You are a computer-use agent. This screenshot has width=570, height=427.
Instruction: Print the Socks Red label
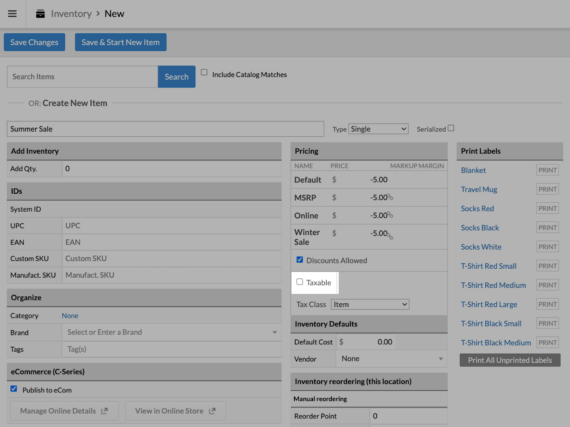548,208
